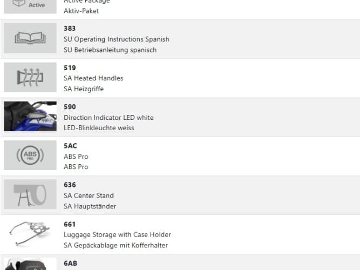This screenshot has height=270, width=360.
Task: Open the luggage rack case holder image
Action: [x=30, y=234]
